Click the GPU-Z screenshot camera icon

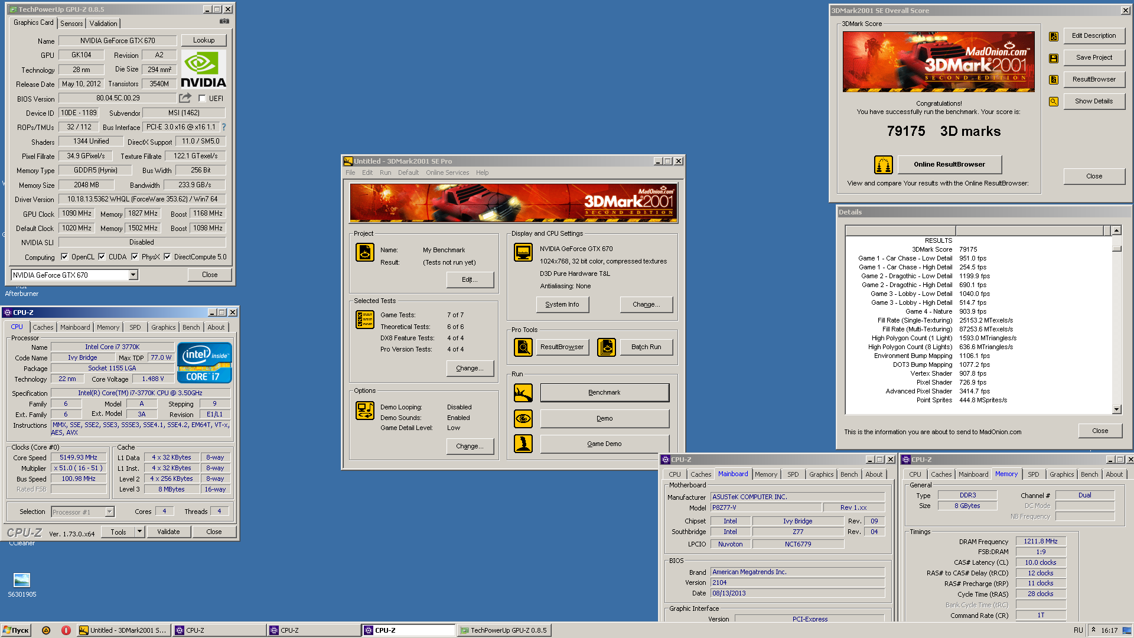click(x=224, y=21)
